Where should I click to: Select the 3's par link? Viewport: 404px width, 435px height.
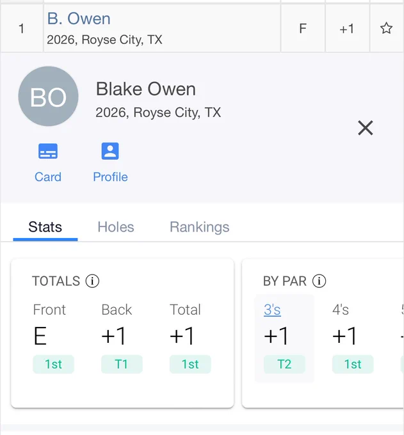coord(272,310)
